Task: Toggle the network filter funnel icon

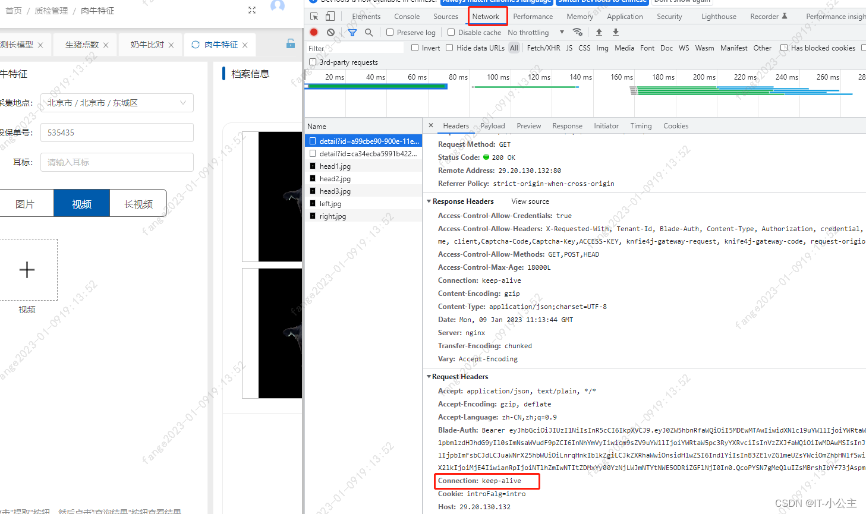Action: point(352,32)
